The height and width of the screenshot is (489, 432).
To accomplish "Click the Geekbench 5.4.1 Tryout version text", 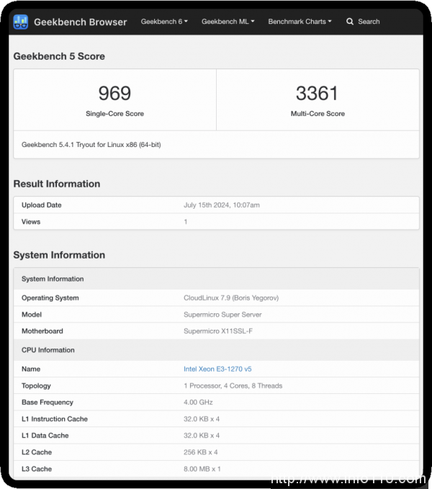I will 91,145.
